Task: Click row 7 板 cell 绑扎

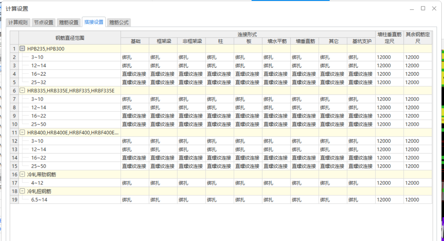Action: [248, 99]
